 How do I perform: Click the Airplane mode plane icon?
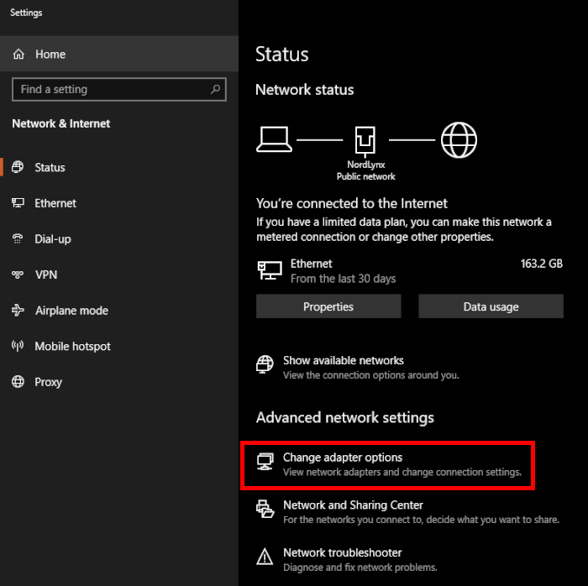coord(18,311)
